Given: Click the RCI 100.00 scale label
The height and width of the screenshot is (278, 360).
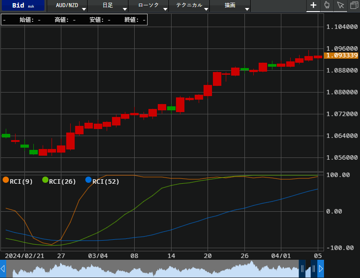Looking at the screenshot, I should (338, 175).
